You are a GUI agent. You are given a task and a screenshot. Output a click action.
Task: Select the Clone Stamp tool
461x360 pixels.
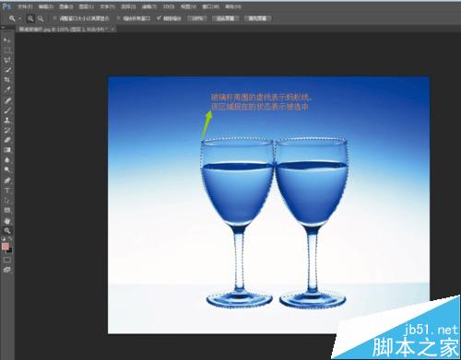[7, 121]
